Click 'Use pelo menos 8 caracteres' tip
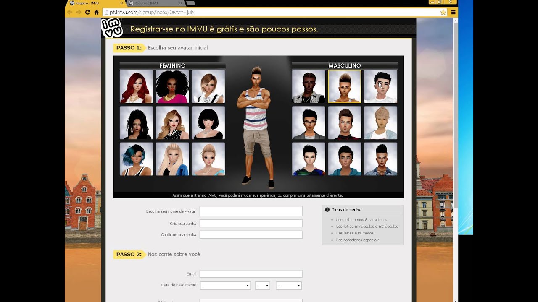 (x=361, y=220)
